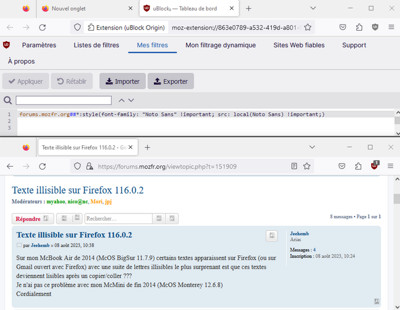Jump to next search match arrow
The image size is (400, 310).
coord(131,100)
